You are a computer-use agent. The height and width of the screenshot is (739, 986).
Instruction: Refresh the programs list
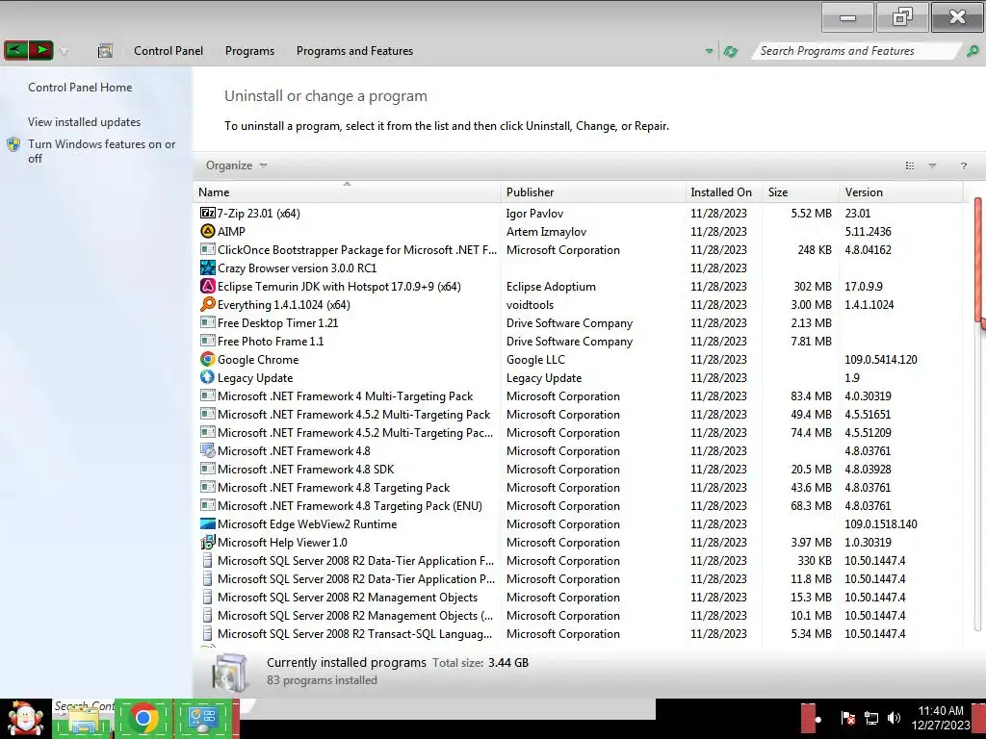point(731,52)
